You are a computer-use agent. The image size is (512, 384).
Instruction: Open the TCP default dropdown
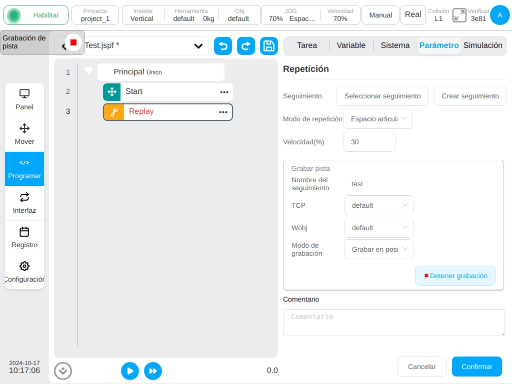(x=379, y=205)
